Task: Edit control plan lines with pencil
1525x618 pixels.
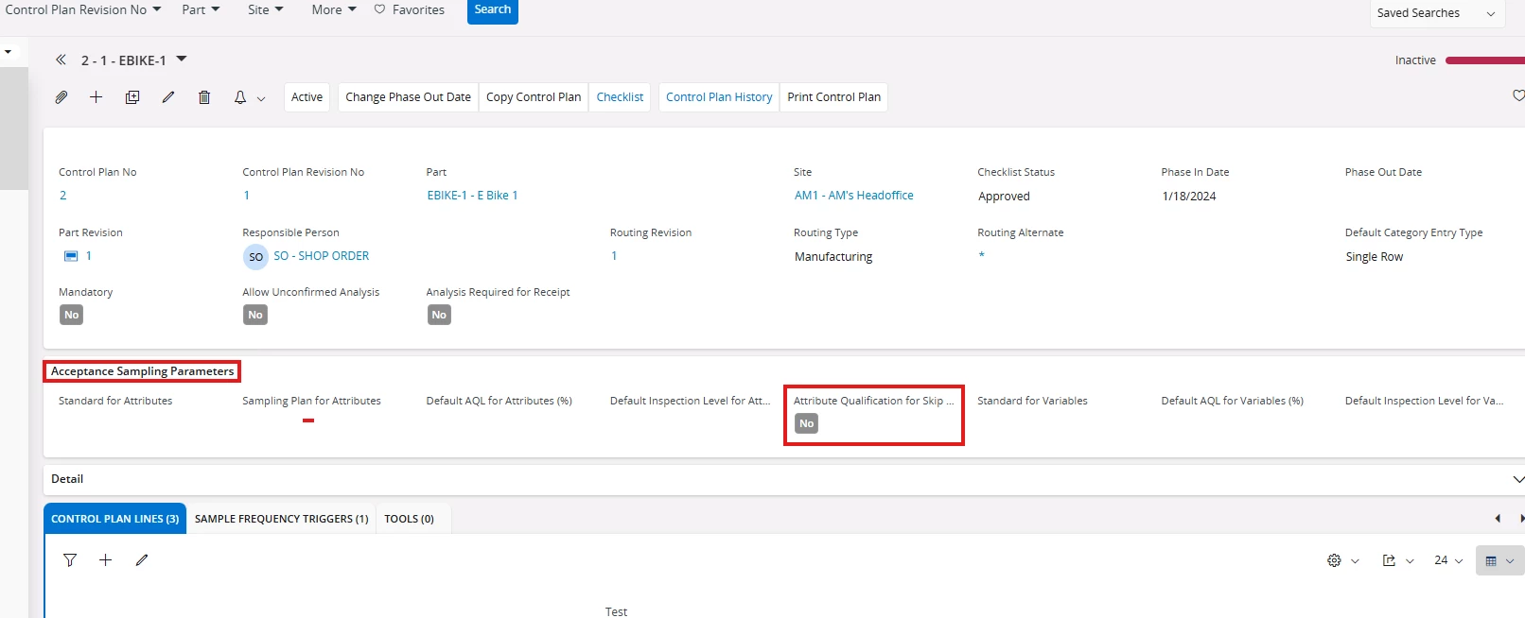Action: [142, 560]
